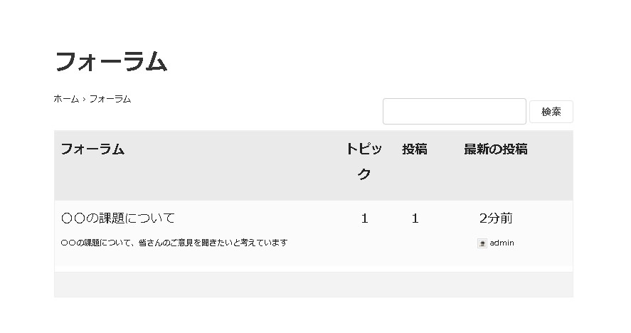Open the 〇〇の課題について forum

pos(118,218)
